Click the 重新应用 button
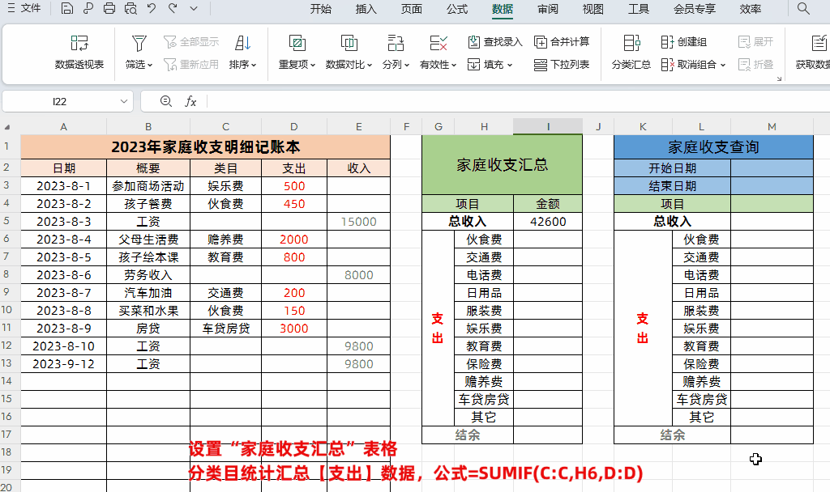The height and width of the screenshot is (492, 830). [x=191, y=65]
